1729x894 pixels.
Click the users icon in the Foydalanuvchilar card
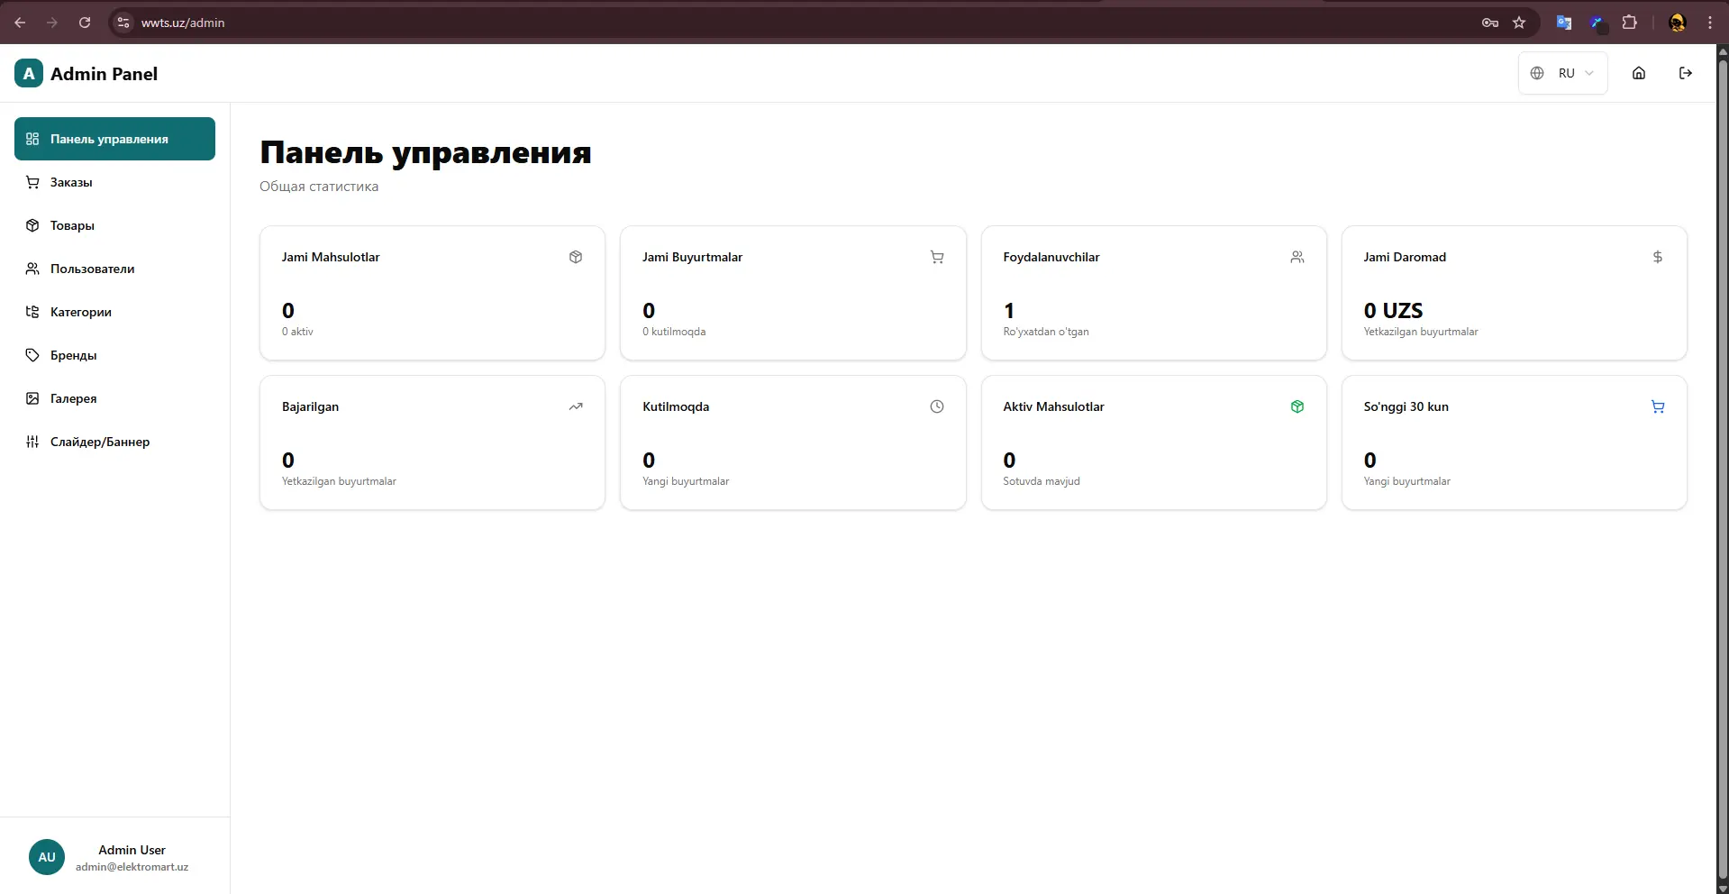click(1297, 257)
